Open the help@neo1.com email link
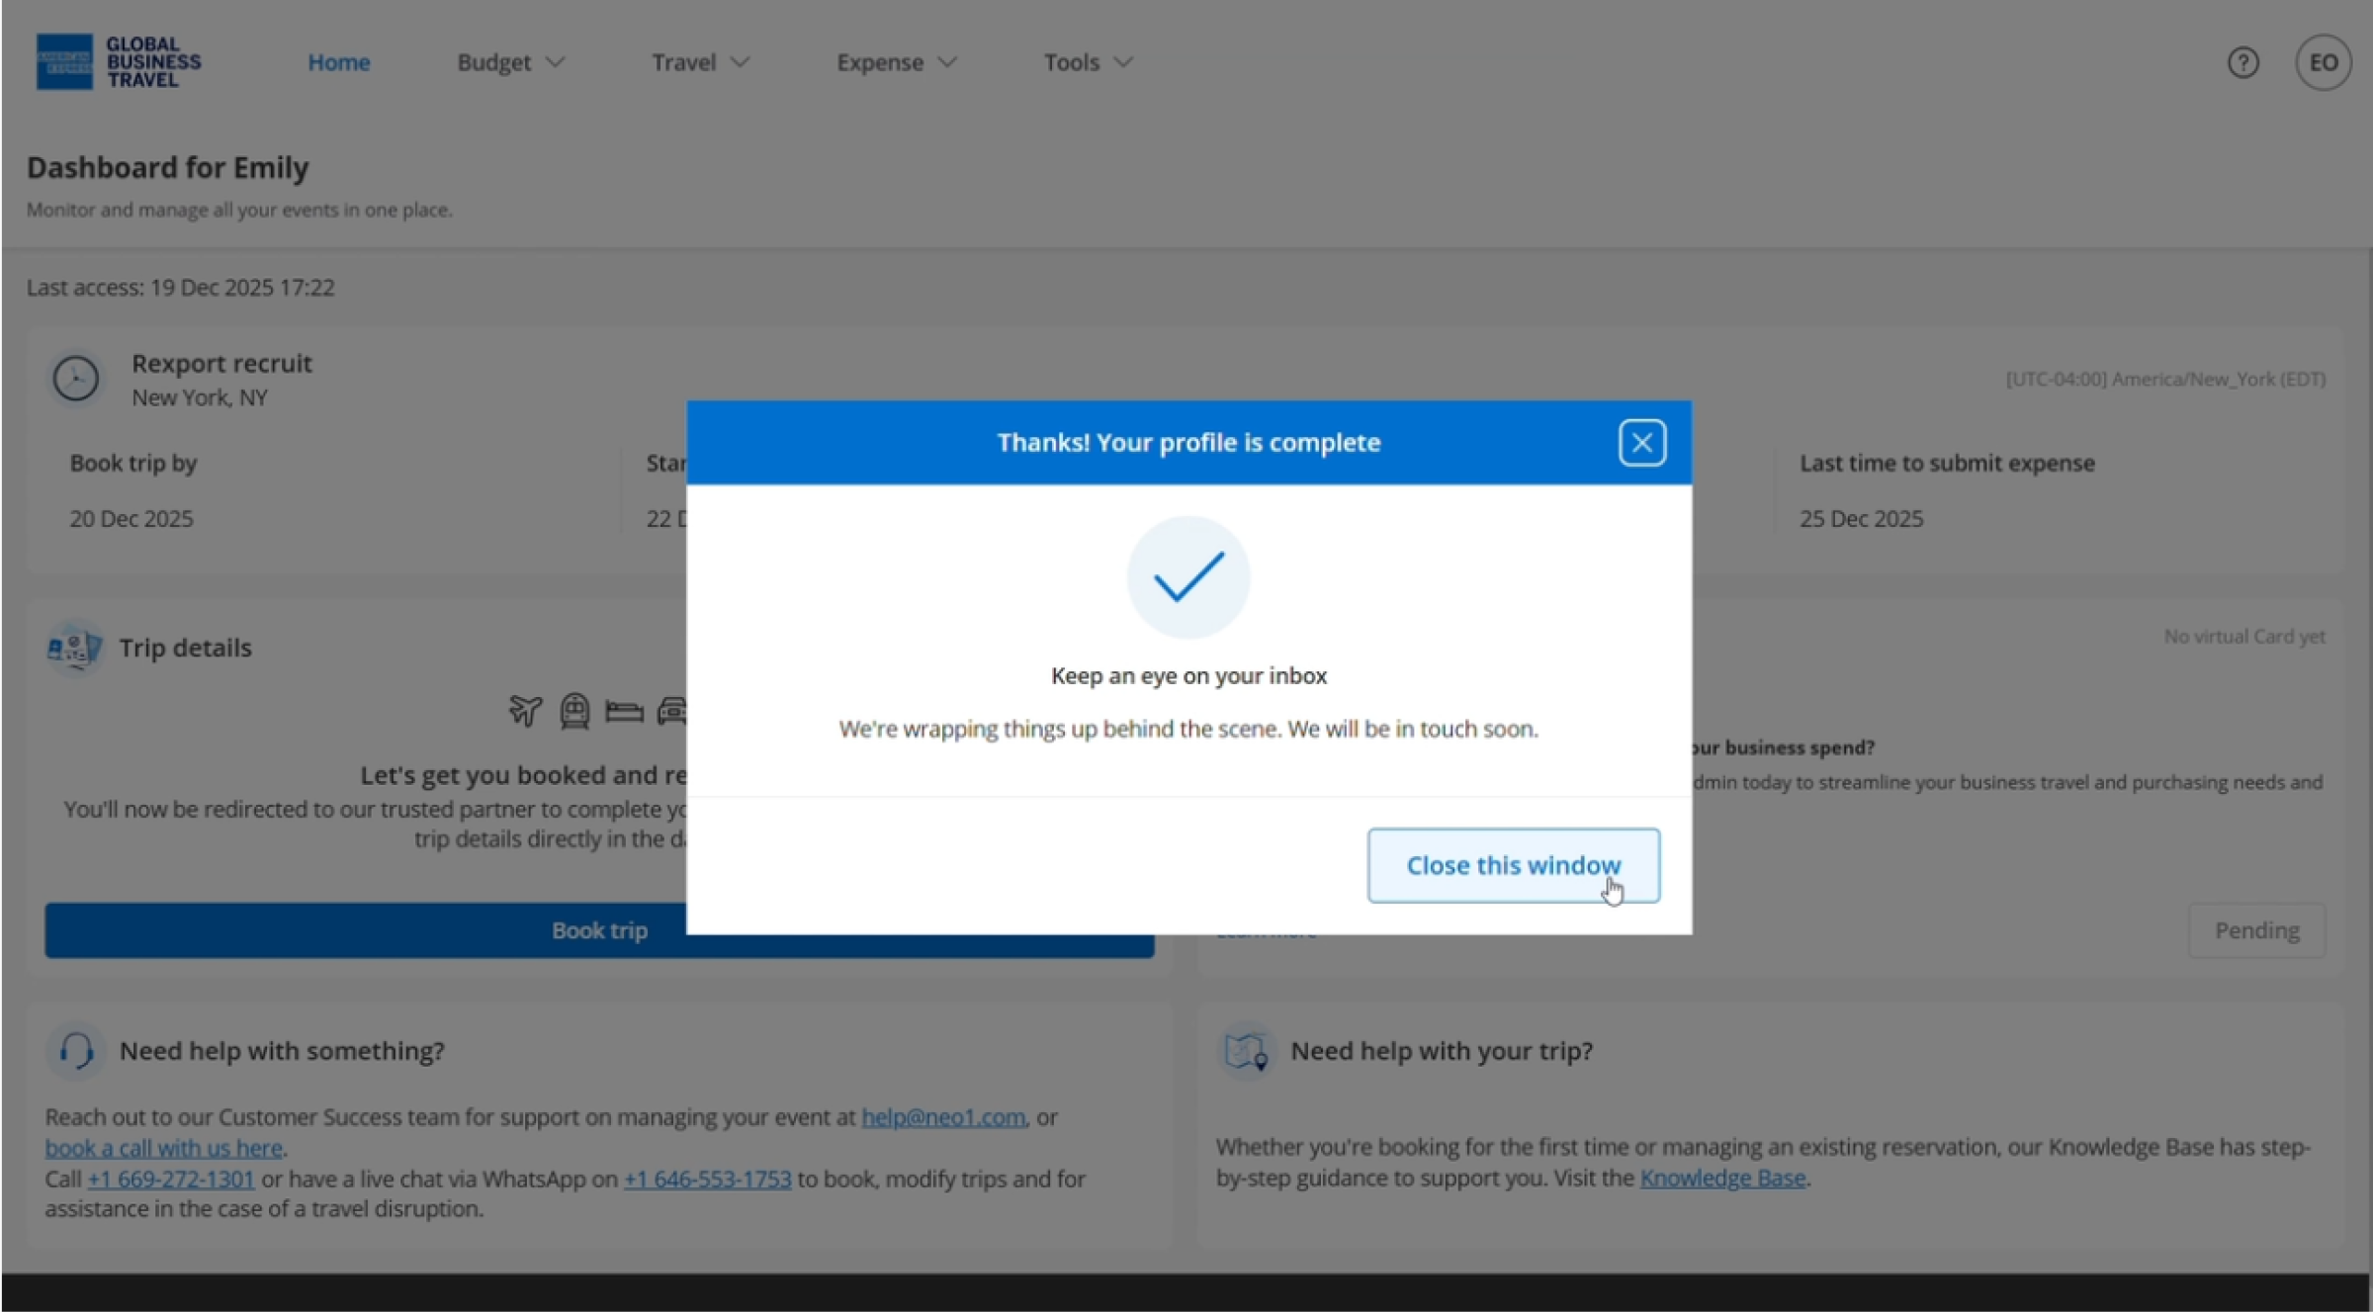 point(942,1117)
